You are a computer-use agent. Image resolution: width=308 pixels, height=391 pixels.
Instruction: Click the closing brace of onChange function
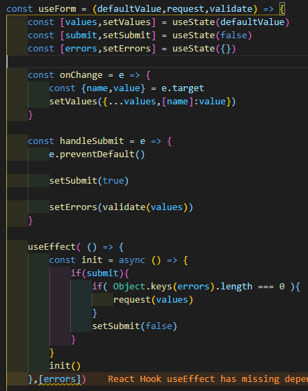[31, 115]
